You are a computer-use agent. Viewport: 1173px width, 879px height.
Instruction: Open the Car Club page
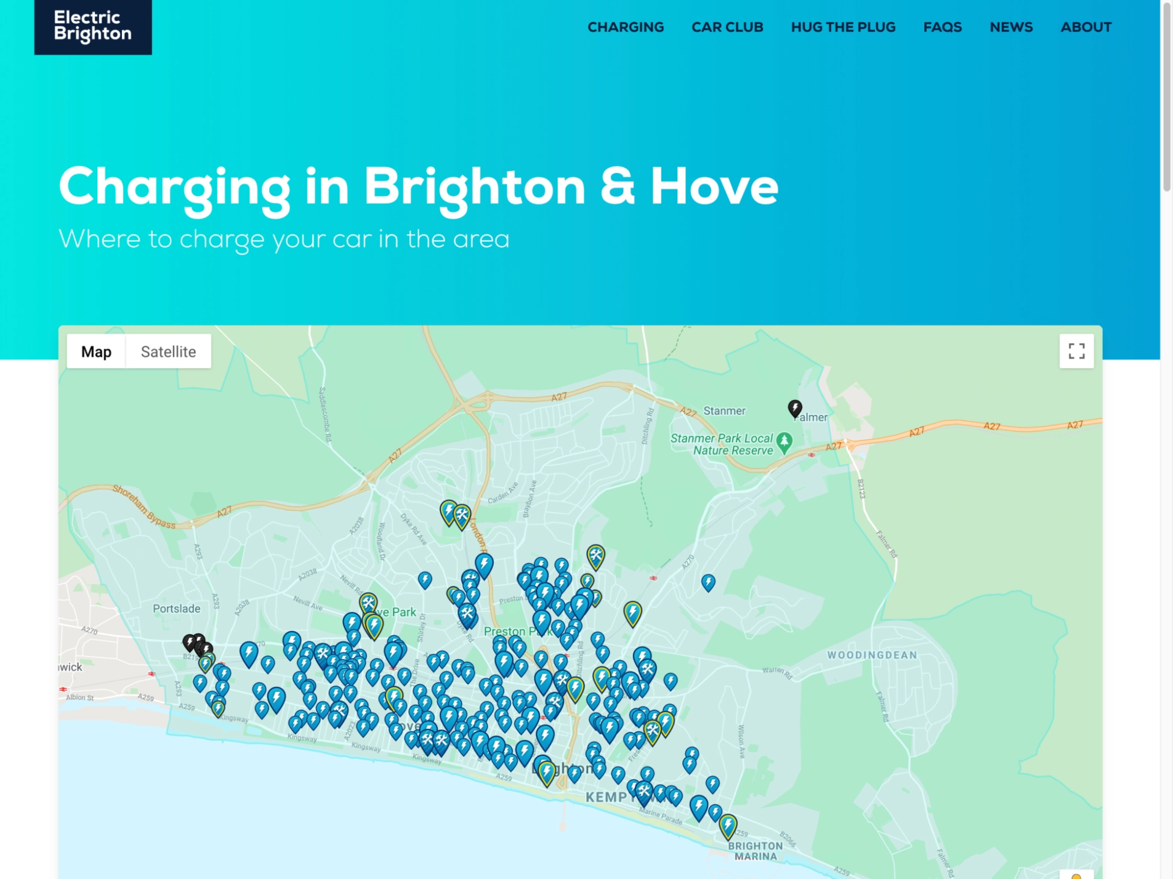(727, 27)
